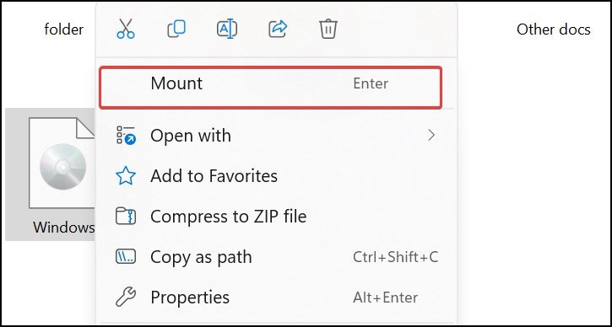This screenshot has width=612, height=327.
Task: Select the disc image file thumbnail
Action: pos(62,163)
